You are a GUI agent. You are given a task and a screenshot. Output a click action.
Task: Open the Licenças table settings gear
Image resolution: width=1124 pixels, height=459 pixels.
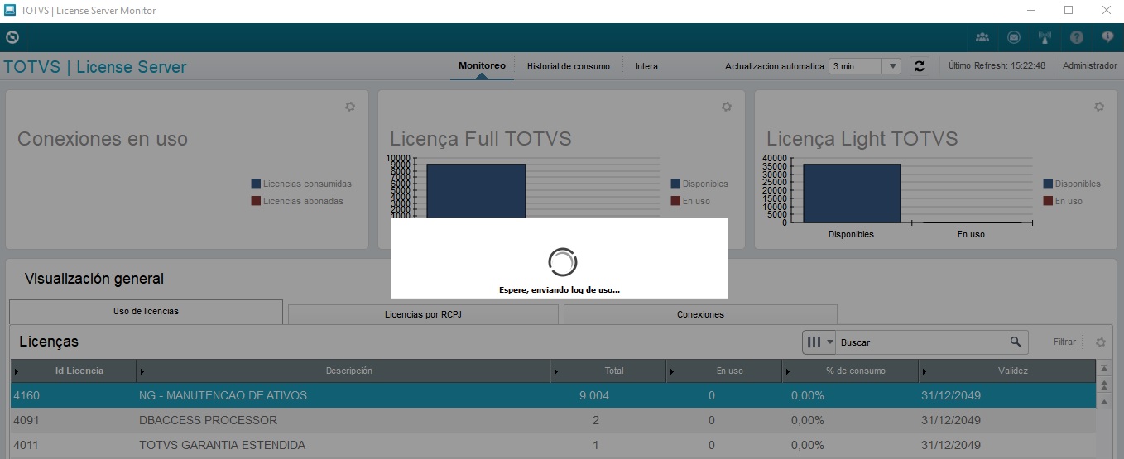coord(1101,342)
